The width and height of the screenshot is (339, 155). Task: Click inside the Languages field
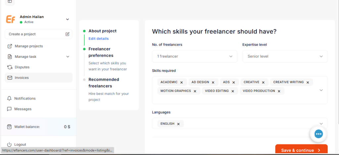click(x=248, y=124)
